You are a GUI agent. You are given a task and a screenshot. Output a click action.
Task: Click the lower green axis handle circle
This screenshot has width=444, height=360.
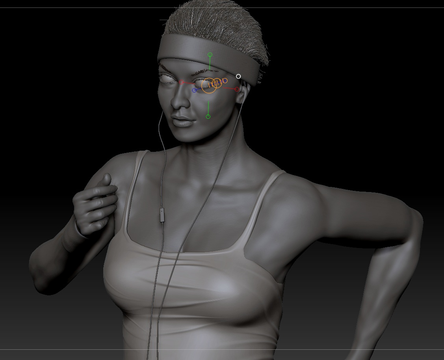coord(208,116)
